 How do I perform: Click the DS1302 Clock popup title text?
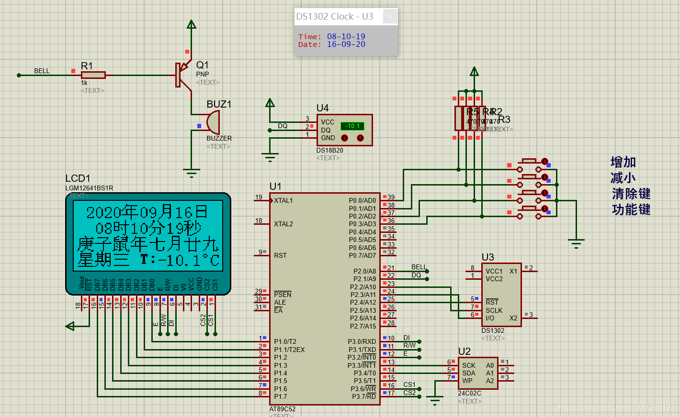(334, 16)
